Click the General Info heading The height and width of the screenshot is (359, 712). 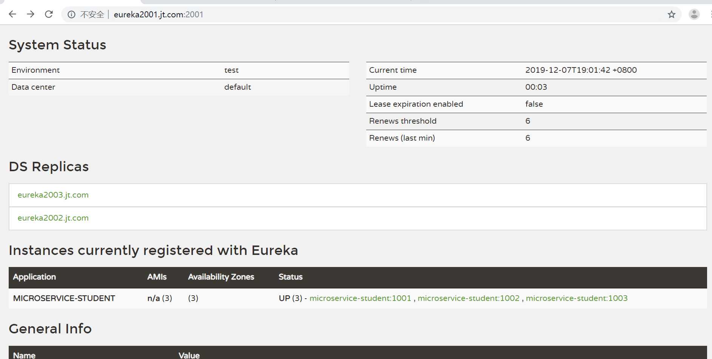point(50,329)
